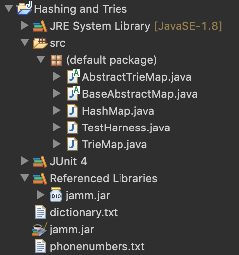Viewport: 239px width, 255px height.
Task: Collapse the Hashing and Tries project
Action: (9, 8)
